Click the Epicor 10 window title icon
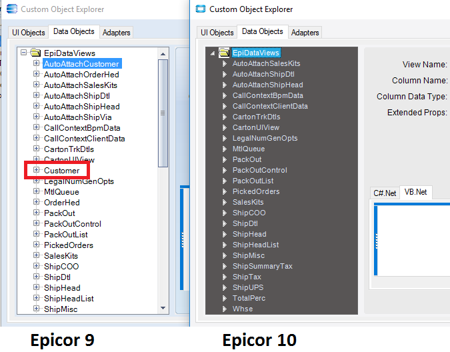Screen dimensions: 450x352 [200, 9]
